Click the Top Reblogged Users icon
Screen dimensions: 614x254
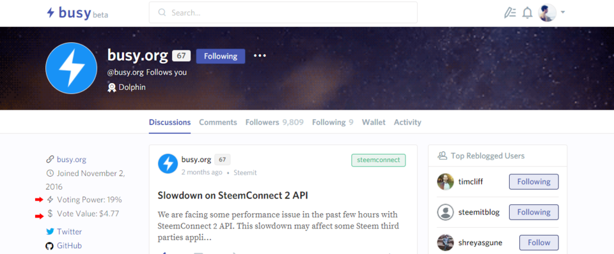click(442, 156)
